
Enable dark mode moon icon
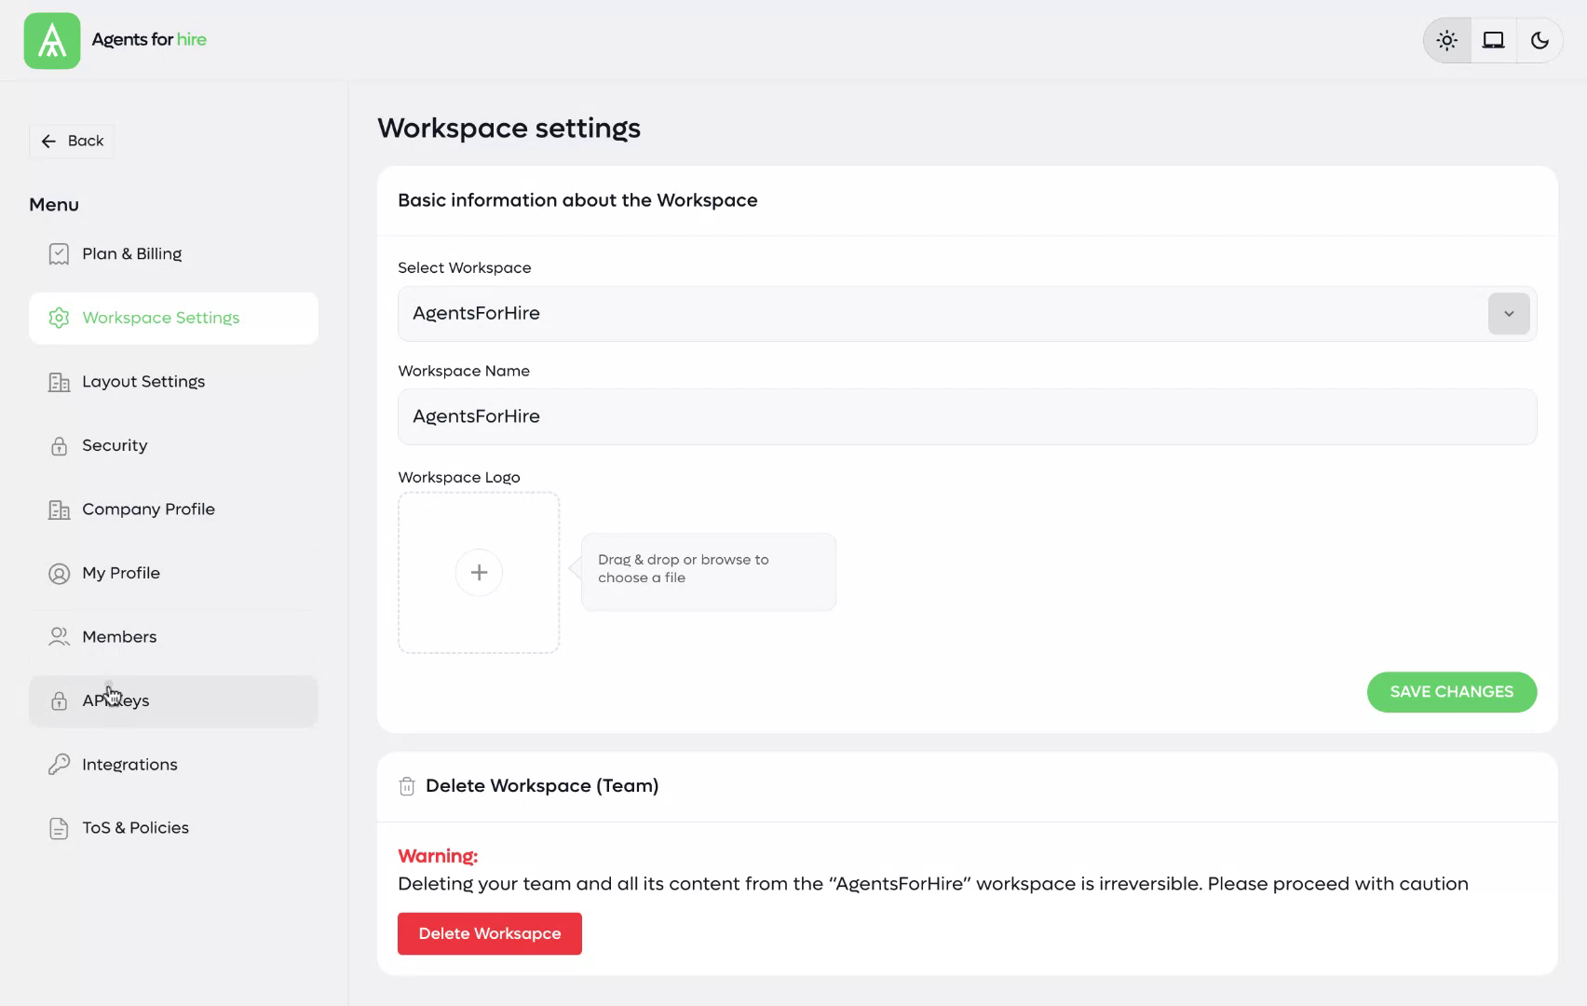click(x=1540, y=40)
